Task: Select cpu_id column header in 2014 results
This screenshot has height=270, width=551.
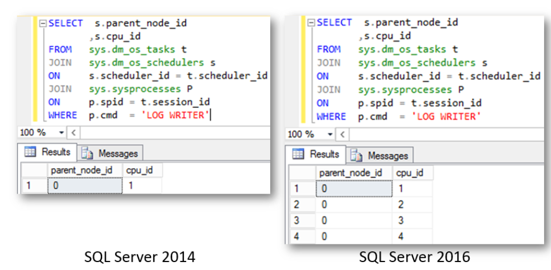Action: point(142,170)
